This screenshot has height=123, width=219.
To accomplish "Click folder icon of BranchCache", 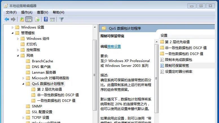I will (28, 61).
